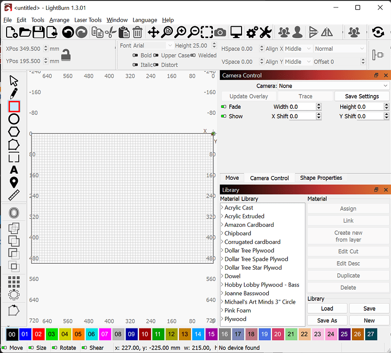
Task: Click the Zoom Out magnifier
Action: click(194, 32)
